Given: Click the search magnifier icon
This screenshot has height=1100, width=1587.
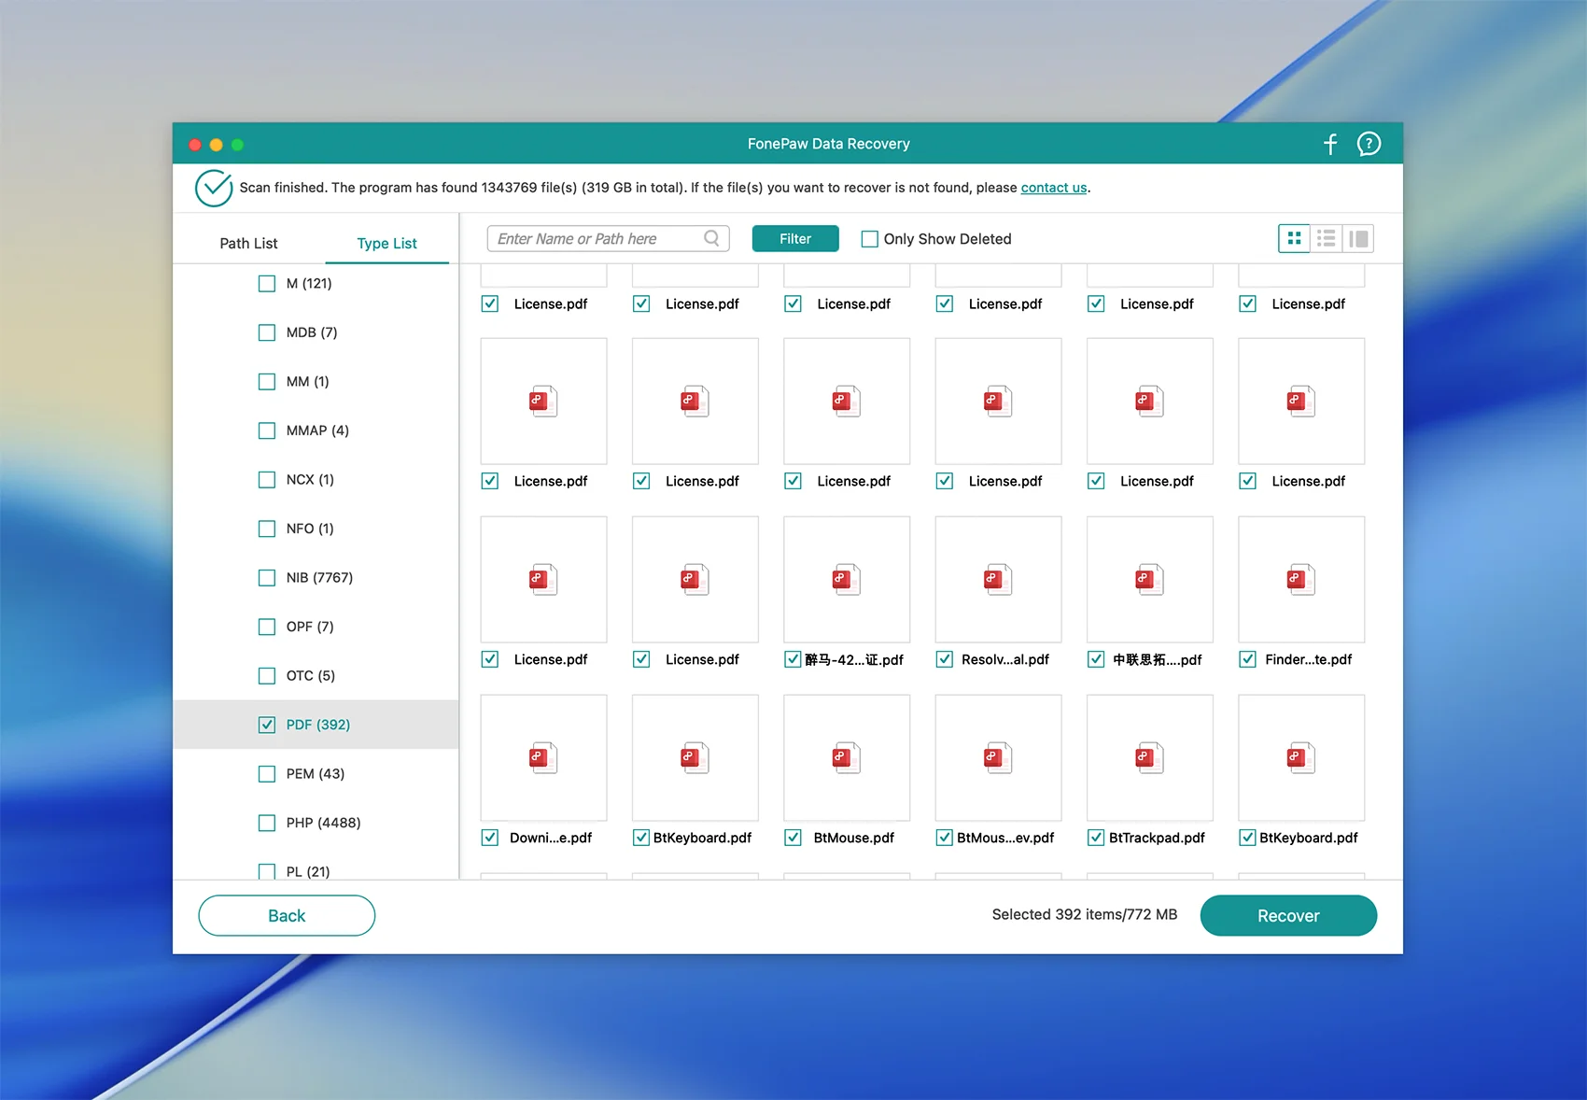Looking at the screenshot, I should tap(711, 239).
